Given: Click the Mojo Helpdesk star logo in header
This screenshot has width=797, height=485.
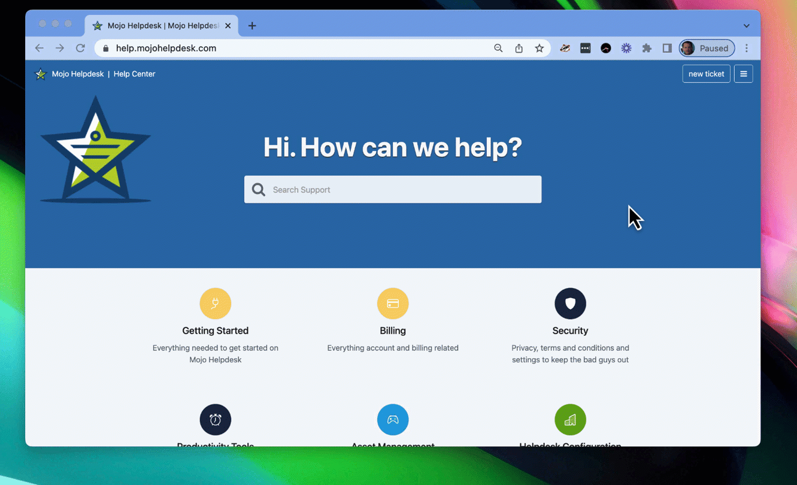Looking at the screenshot, I should click(41, 74).
